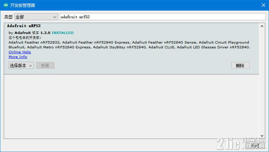Click the search field containing adafruit nrf52
The height and width of the screenshot is (152, 269).
pos(163,17)
